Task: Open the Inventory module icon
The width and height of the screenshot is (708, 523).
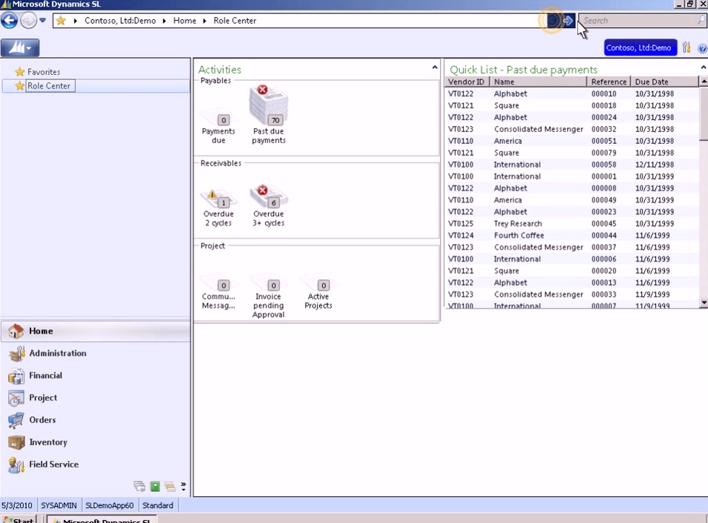Action: [17, 442]
